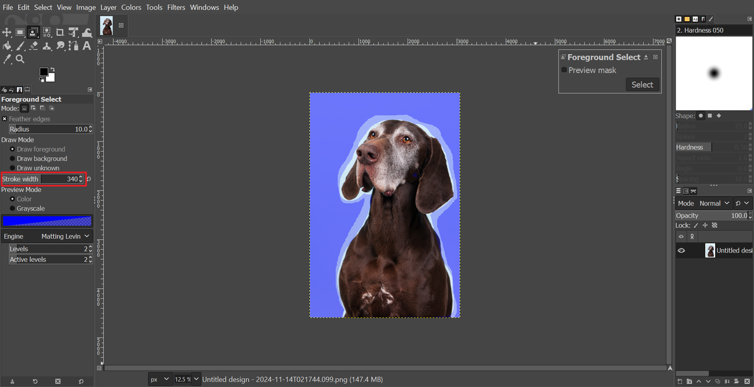Select the Warp Transform tool

tap(87, 32)
